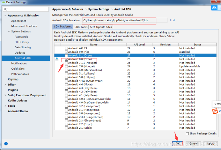This screenshot has width=221, height=150.
Task: Collapse the Appearance & Behavior tree node
Action: (5, 16)
